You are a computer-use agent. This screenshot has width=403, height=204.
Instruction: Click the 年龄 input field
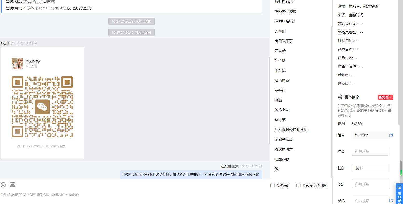tap(370, 151)
